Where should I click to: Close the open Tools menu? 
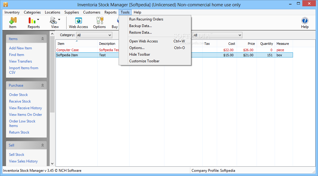click(125, 12)
